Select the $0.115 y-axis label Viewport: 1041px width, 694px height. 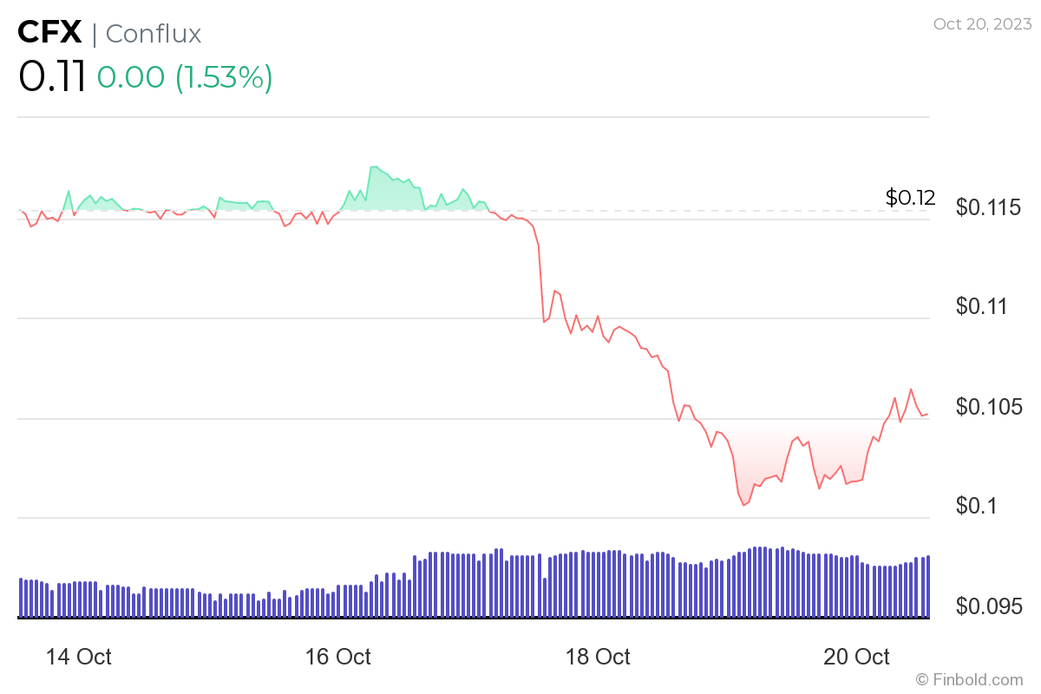click(988, 208)
